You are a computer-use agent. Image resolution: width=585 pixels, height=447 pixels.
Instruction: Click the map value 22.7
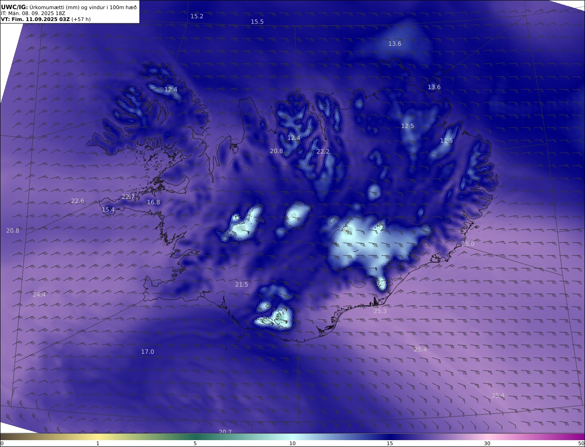click(128, 197)
